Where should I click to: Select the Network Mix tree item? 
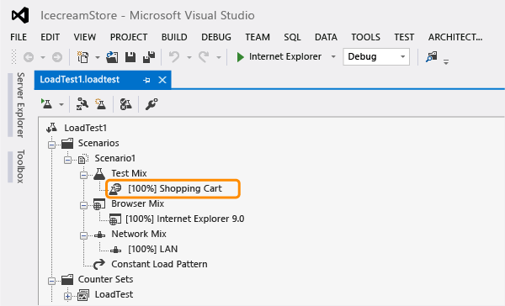(x=139, y=234)
